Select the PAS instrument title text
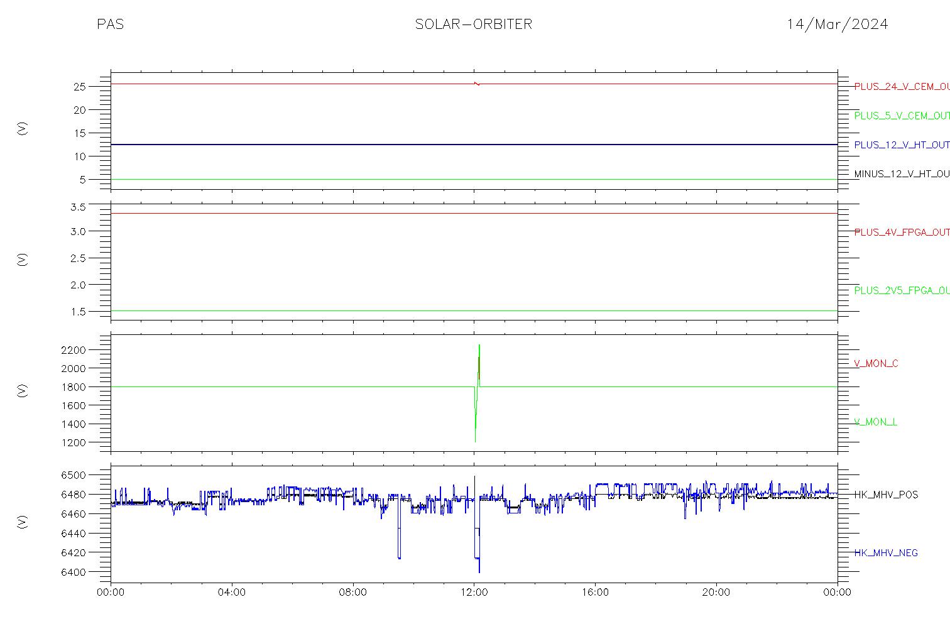 pos(110,25)
